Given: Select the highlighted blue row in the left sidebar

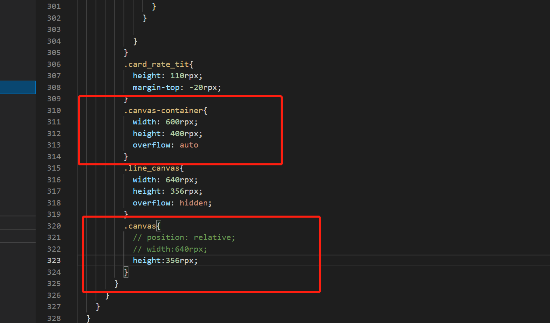Looking at the screenshot, I should click(x=18, y=87).
